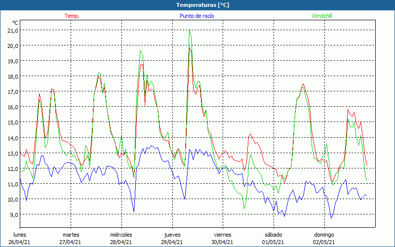Click the 29/04/21 date label
This screenshot has height=247, width=395.
click(172, 242)
